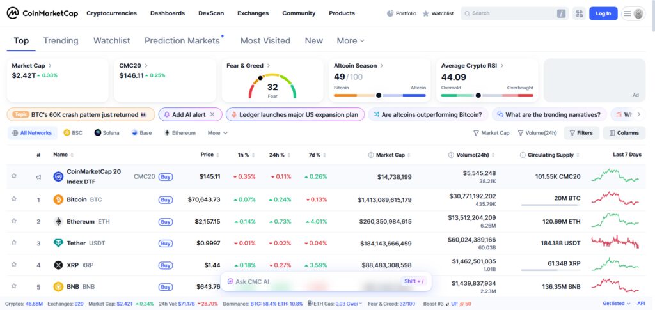Viewport: 655px width, 310px height.
Task: Click megaphone ad icon in CMC20 row
Action: 38,177
